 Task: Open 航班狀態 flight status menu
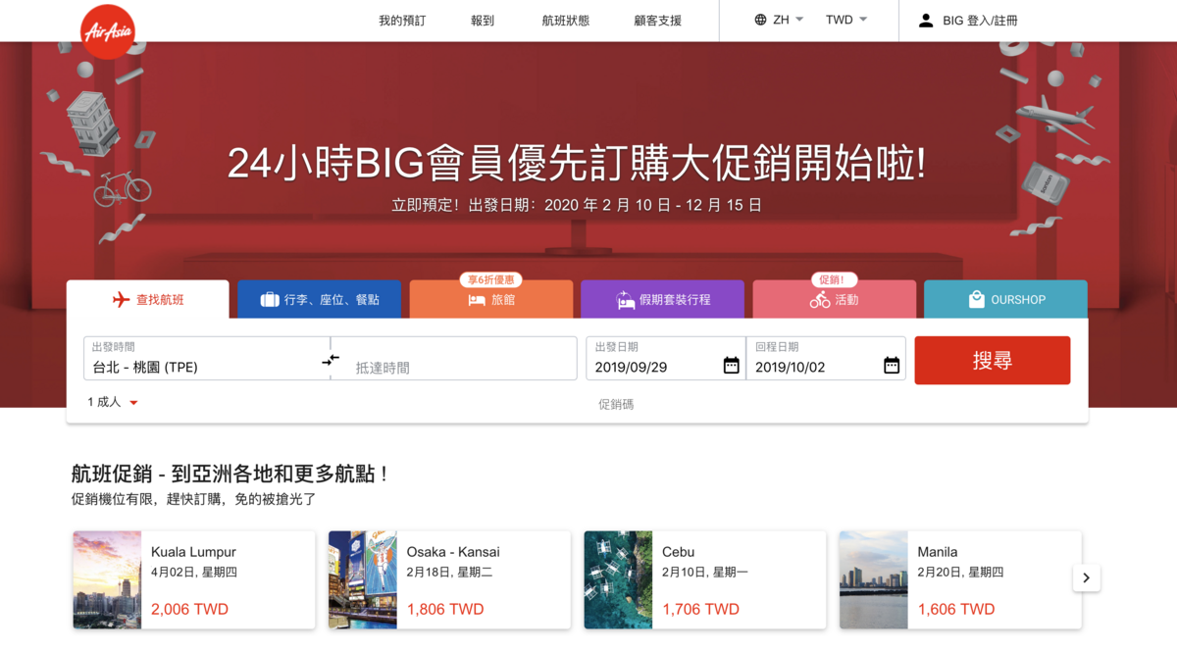click(566, 21)
